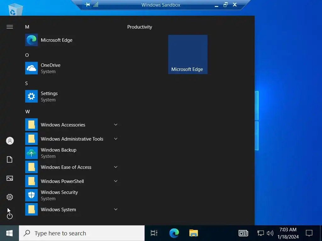Click the pin icon on Sandbox connection bar

tap(87, 4)
